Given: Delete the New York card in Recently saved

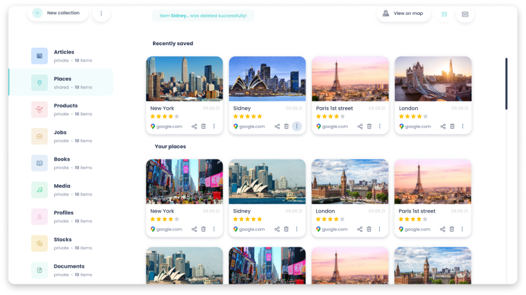Looking at the screenshot, I should coord(203,126).
